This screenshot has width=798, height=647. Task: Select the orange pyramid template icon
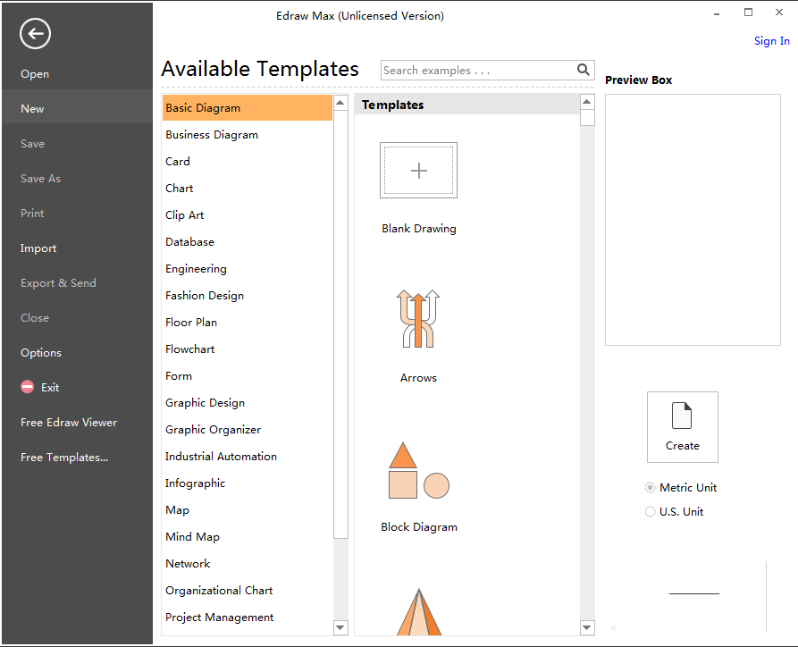click(419, 612)
